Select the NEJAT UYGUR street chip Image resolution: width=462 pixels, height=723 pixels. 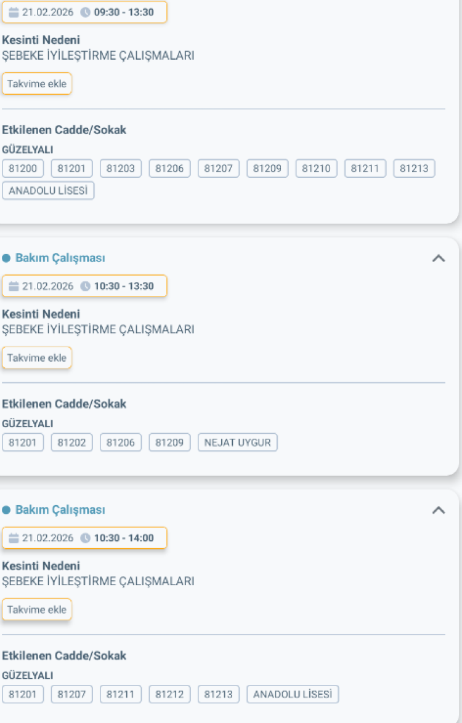click(x=237, y=442)
